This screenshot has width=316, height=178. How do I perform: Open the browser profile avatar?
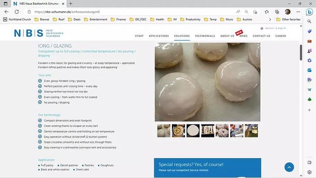click(x=288, y=12)
